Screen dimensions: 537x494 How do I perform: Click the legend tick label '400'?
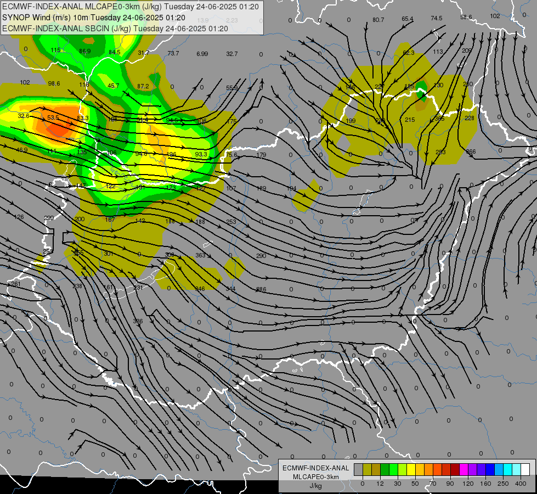pos(521,484)
